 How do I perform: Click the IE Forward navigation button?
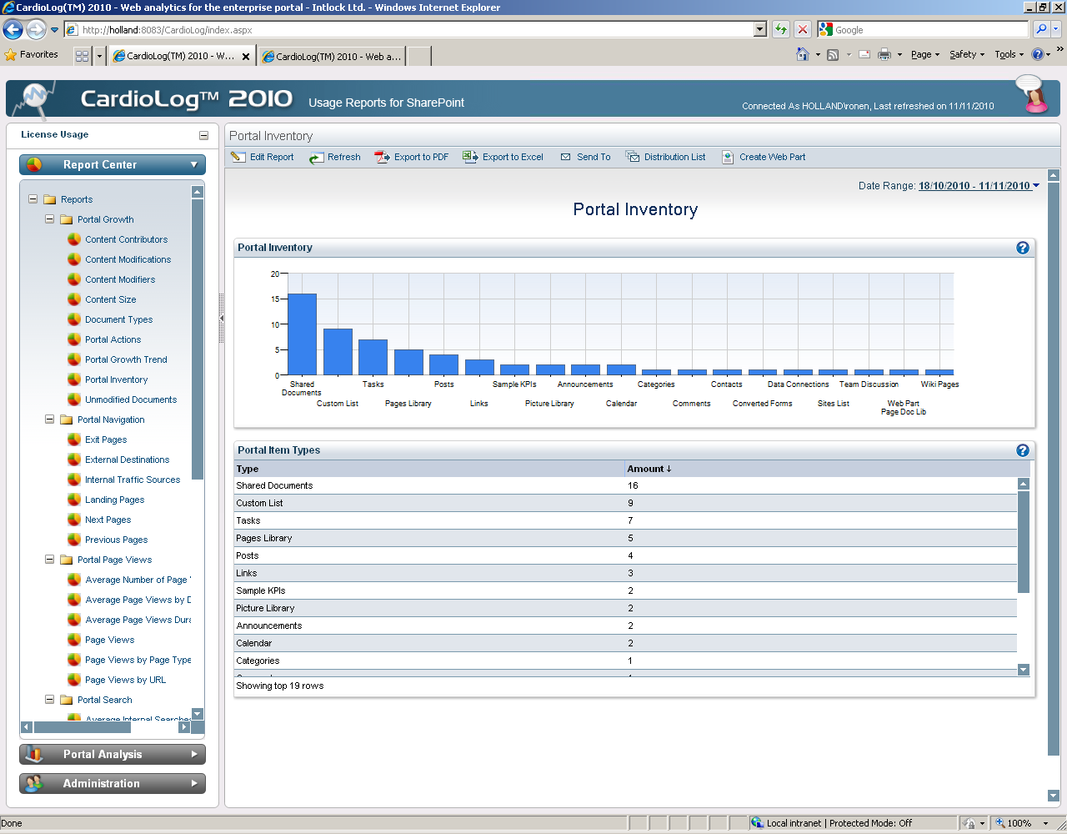pyautogui.click(x=36, y=30)
